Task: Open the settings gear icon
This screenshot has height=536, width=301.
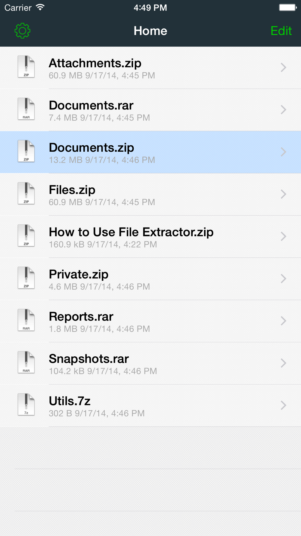Action: tap(23, 31)
